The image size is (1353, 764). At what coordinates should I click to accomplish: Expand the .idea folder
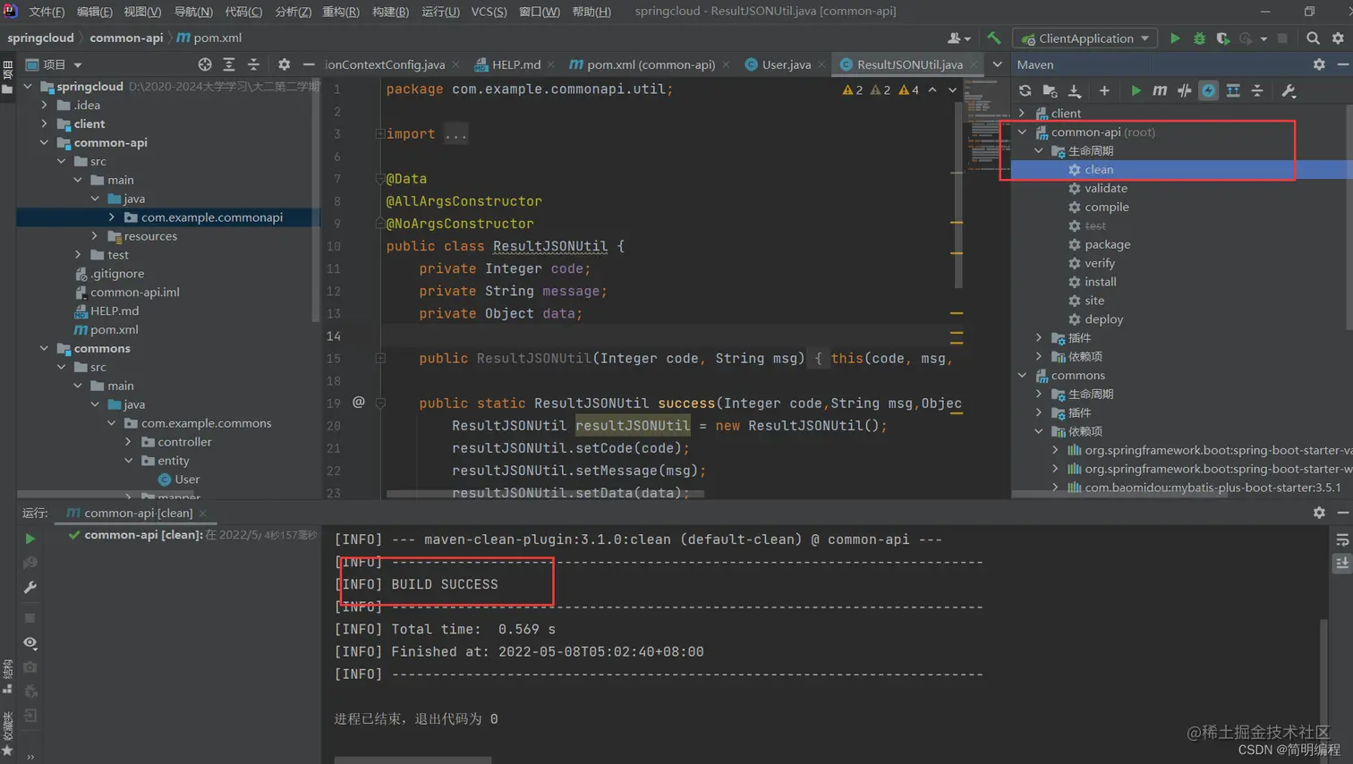coord(45,105)
